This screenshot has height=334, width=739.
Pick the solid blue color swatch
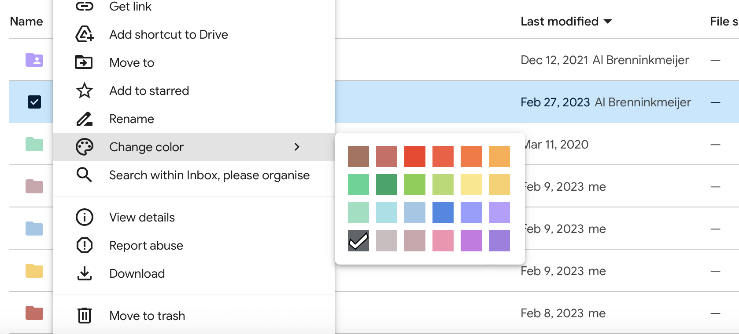click(443, 213)
